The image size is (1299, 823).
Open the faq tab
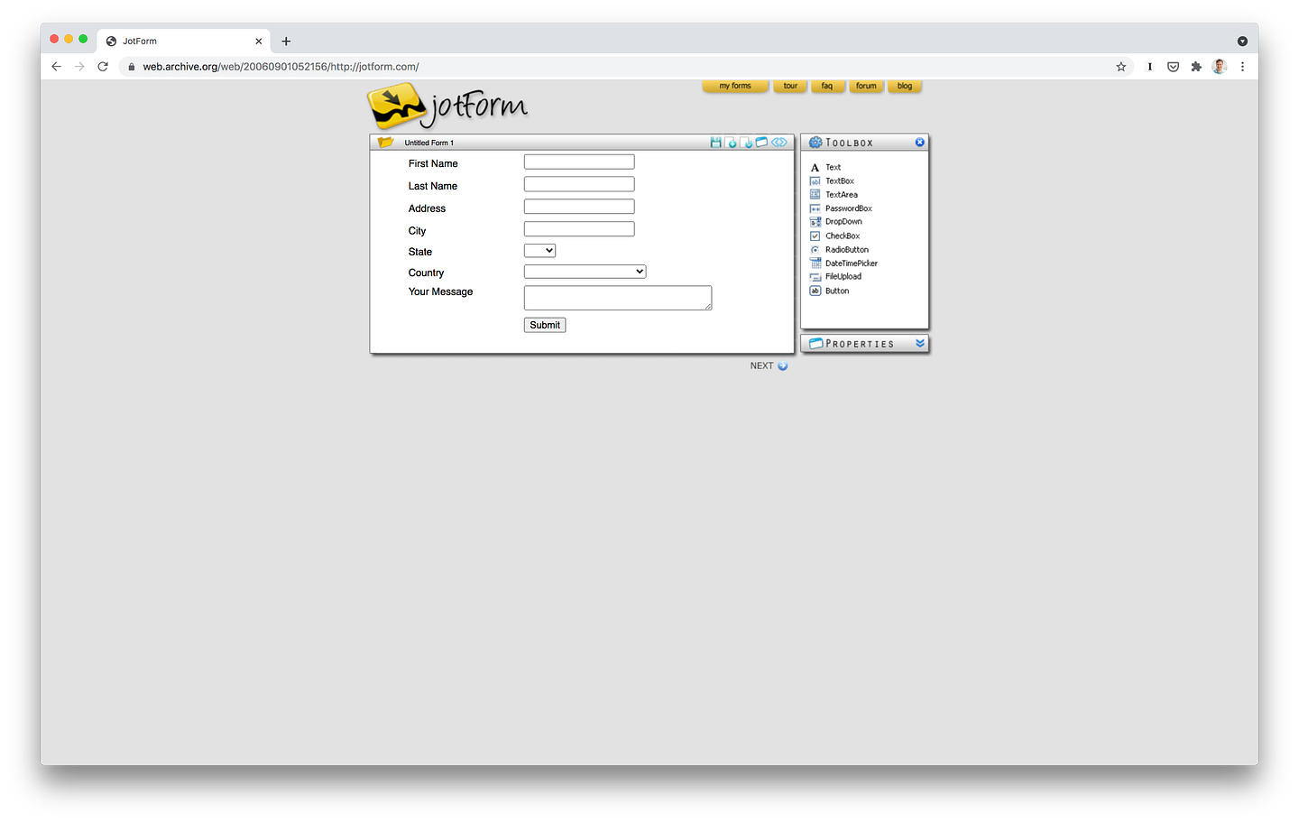[x=827, y=86]
